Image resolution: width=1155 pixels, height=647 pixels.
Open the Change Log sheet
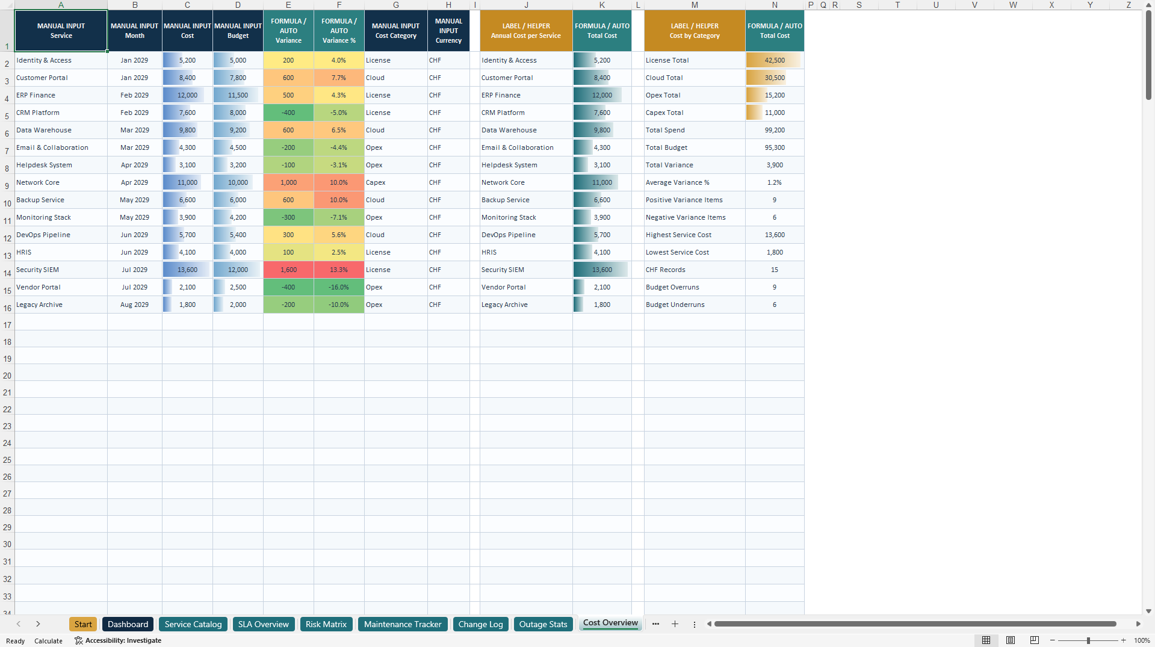[481, 624]
